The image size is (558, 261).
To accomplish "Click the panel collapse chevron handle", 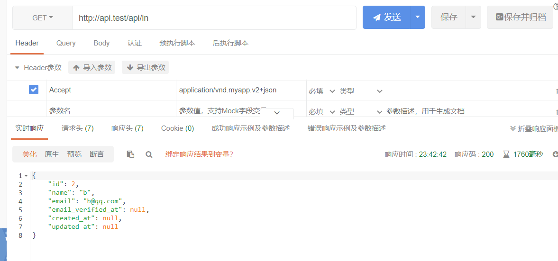I will point(277,112).
